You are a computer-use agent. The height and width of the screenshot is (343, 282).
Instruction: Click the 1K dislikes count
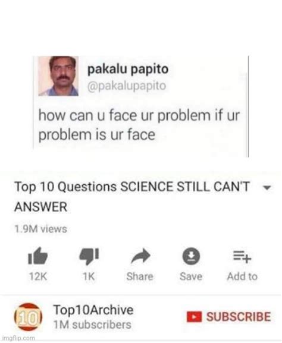point(89,276)
